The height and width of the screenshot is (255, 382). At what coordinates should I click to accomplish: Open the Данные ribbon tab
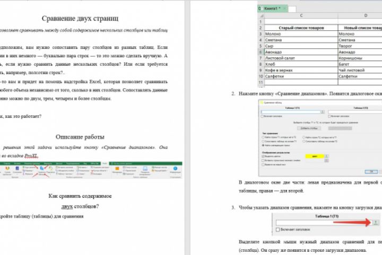tap(59, 163)
